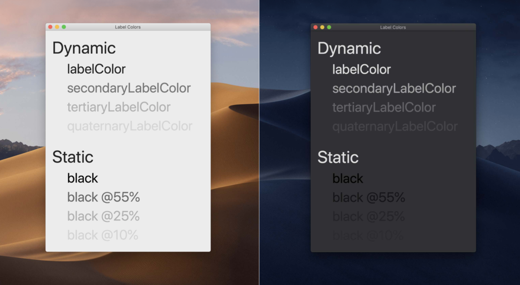Zoom the light window with the green button

pos(64,27)
